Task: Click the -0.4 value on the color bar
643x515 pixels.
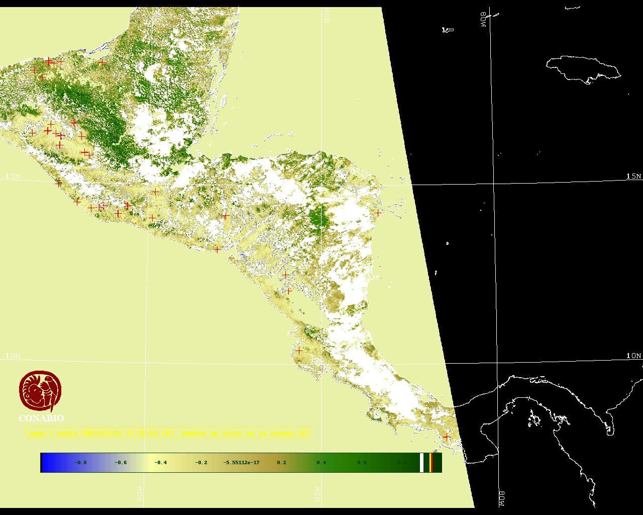Action: pos(161,463)
